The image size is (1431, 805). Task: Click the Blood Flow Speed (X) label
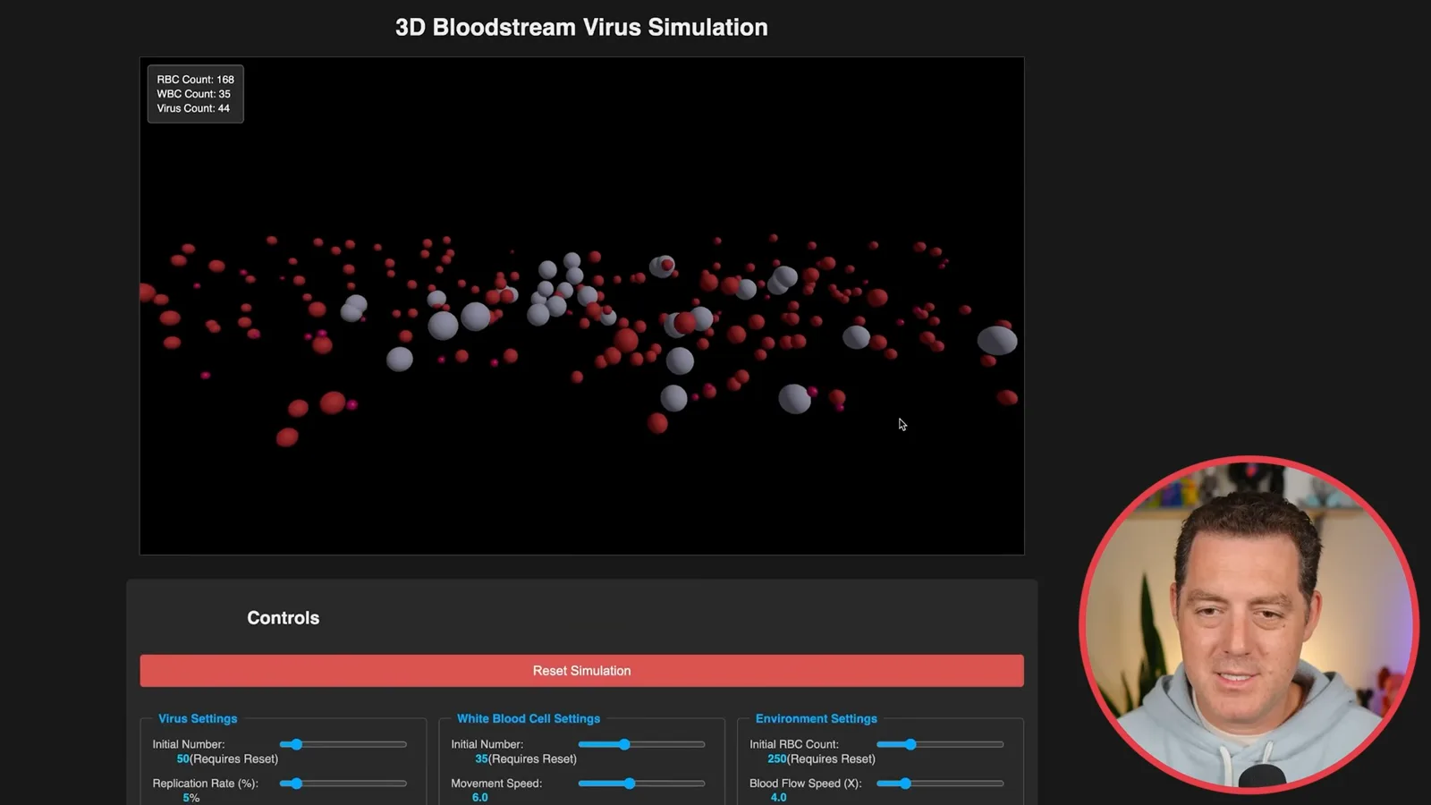click(x=806, y=784)
